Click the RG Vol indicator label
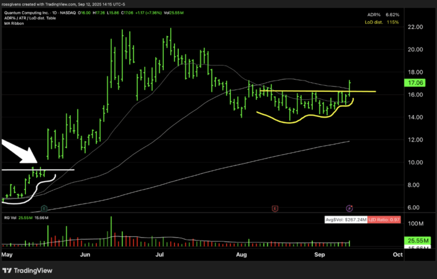437x279 pixels. click(x=10, y=218)
